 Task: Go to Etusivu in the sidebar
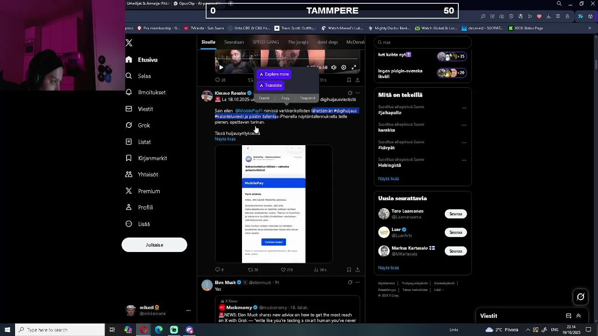142,60
